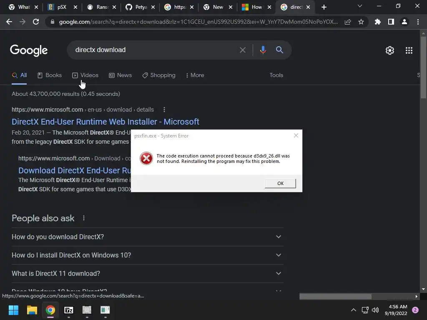Click the horizontal scrollbar right arrow
Viewport: 427px width, 320px height.
coord(417,296)
